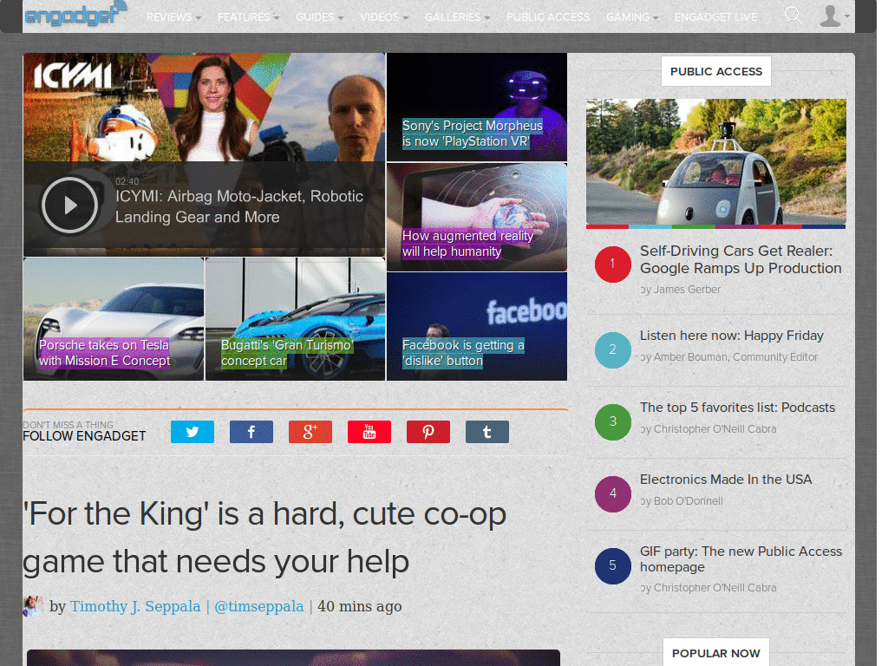Open Engadget Live in navigation
This screenshot has height=666, width=888.
715,17
